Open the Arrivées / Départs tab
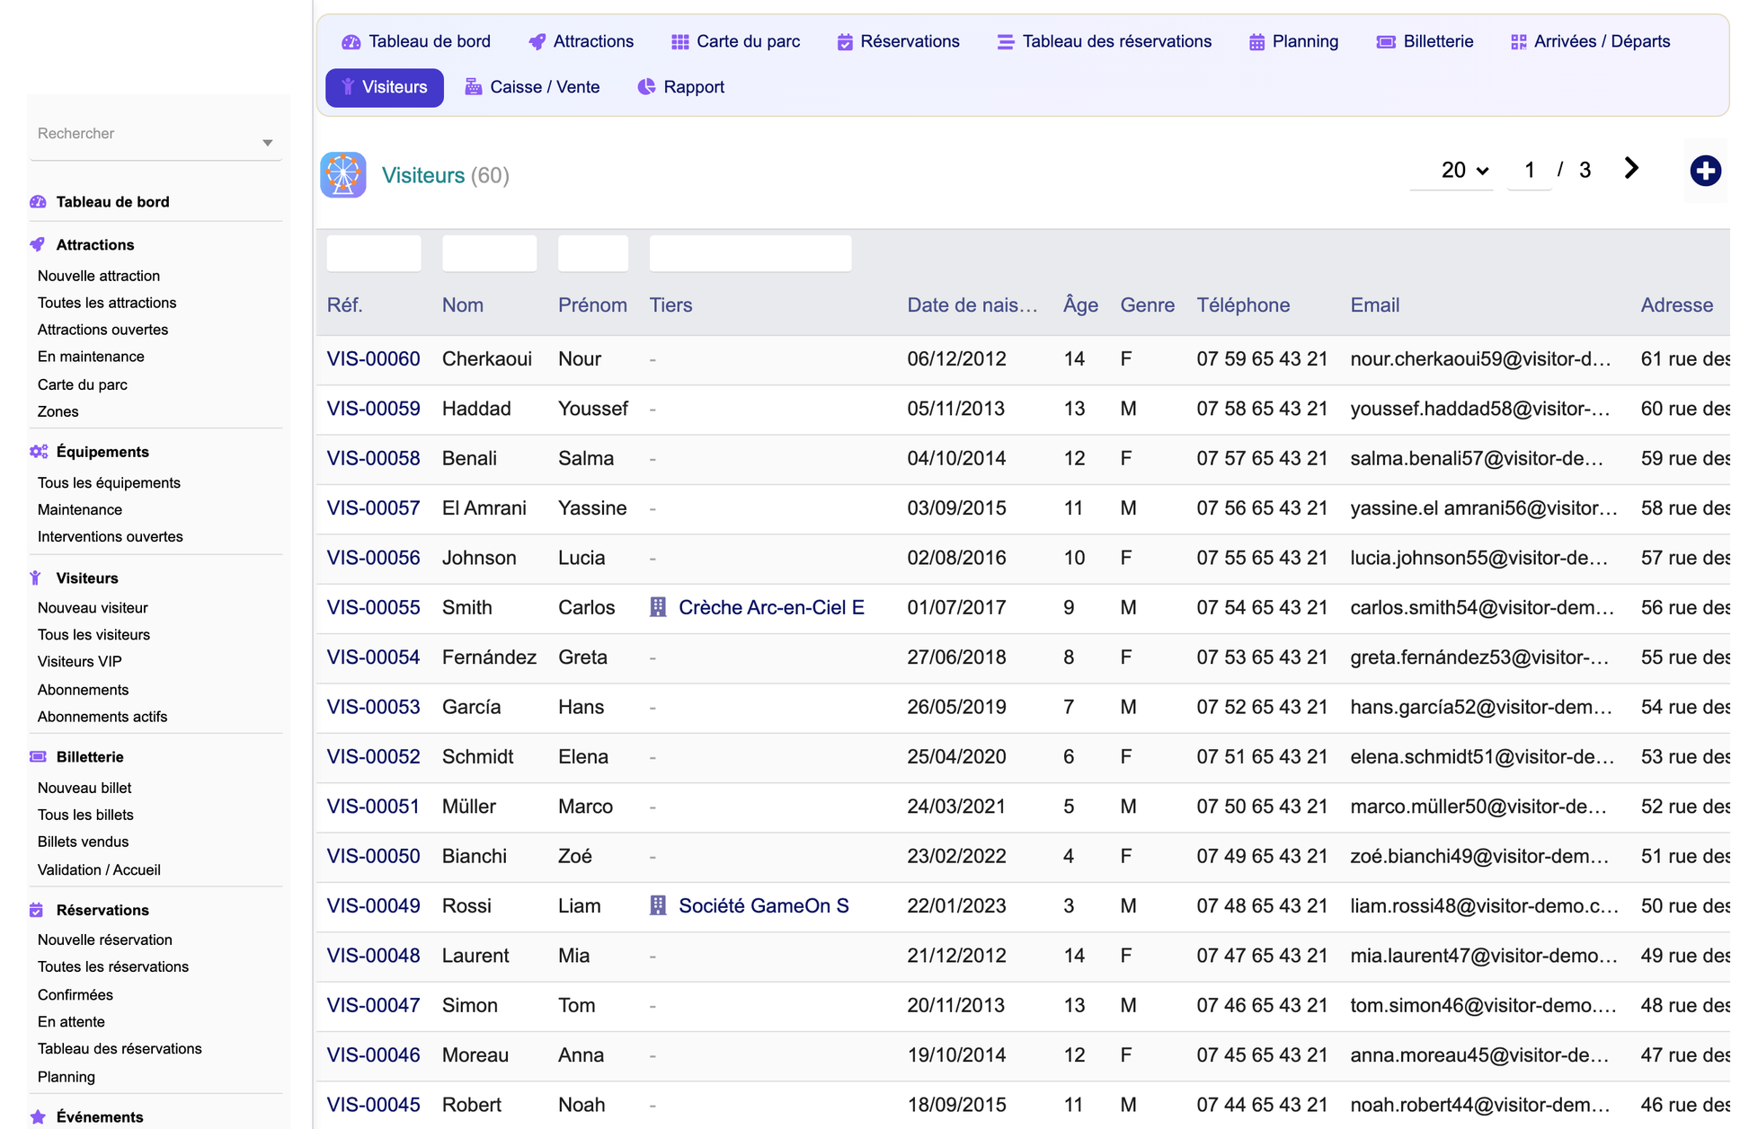The image size is (1749, 1129). coord(1590,41)
